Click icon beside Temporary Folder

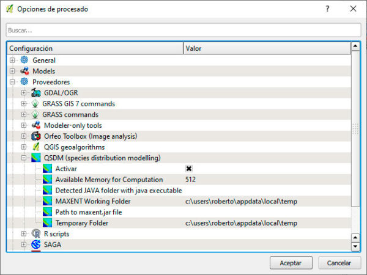click(x=47, y=223)
